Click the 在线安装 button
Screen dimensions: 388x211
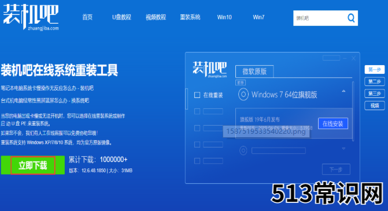[333, 123]
